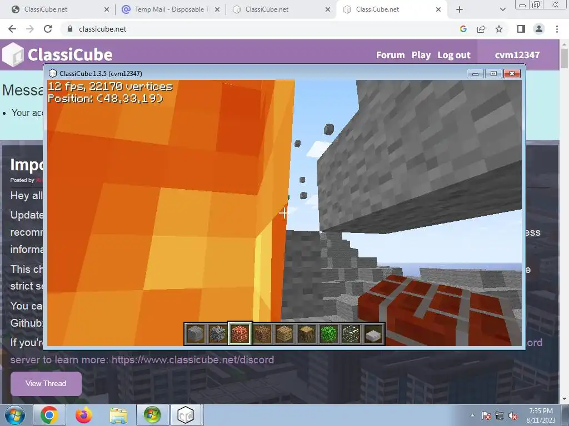Bookmark this page with the star
This screenshot has width=569, height=426.
tap(499, 29)
